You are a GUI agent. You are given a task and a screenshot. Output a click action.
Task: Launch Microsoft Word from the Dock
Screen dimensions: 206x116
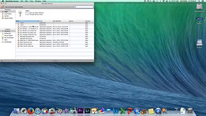[116, 111]
